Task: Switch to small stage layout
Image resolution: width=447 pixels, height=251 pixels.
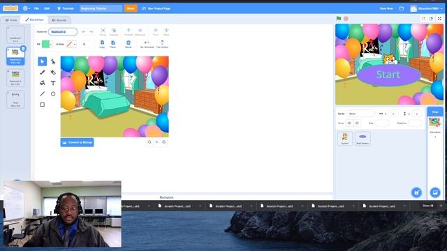Action: [x=424, y=19]
